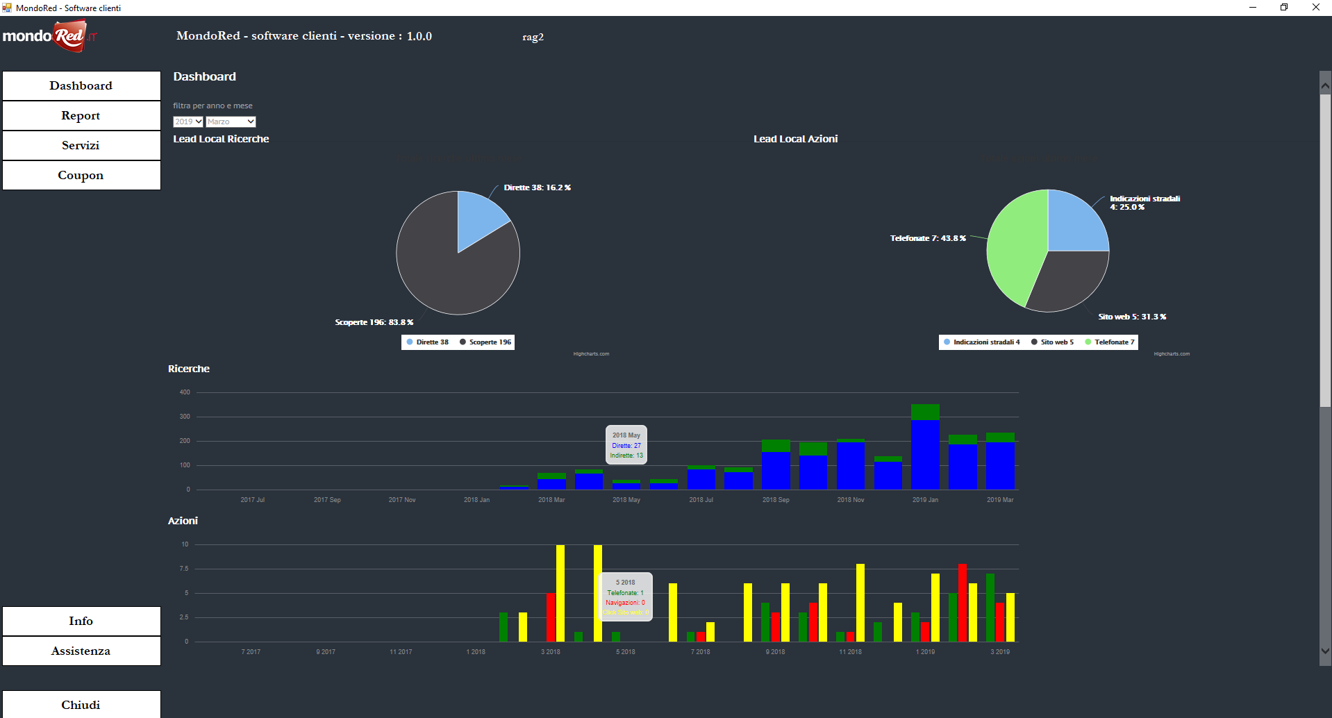Click the vertical scrollbar thumb
Screen dimensions: 1332x718
pyautogui.click(x=1325, y=250)
